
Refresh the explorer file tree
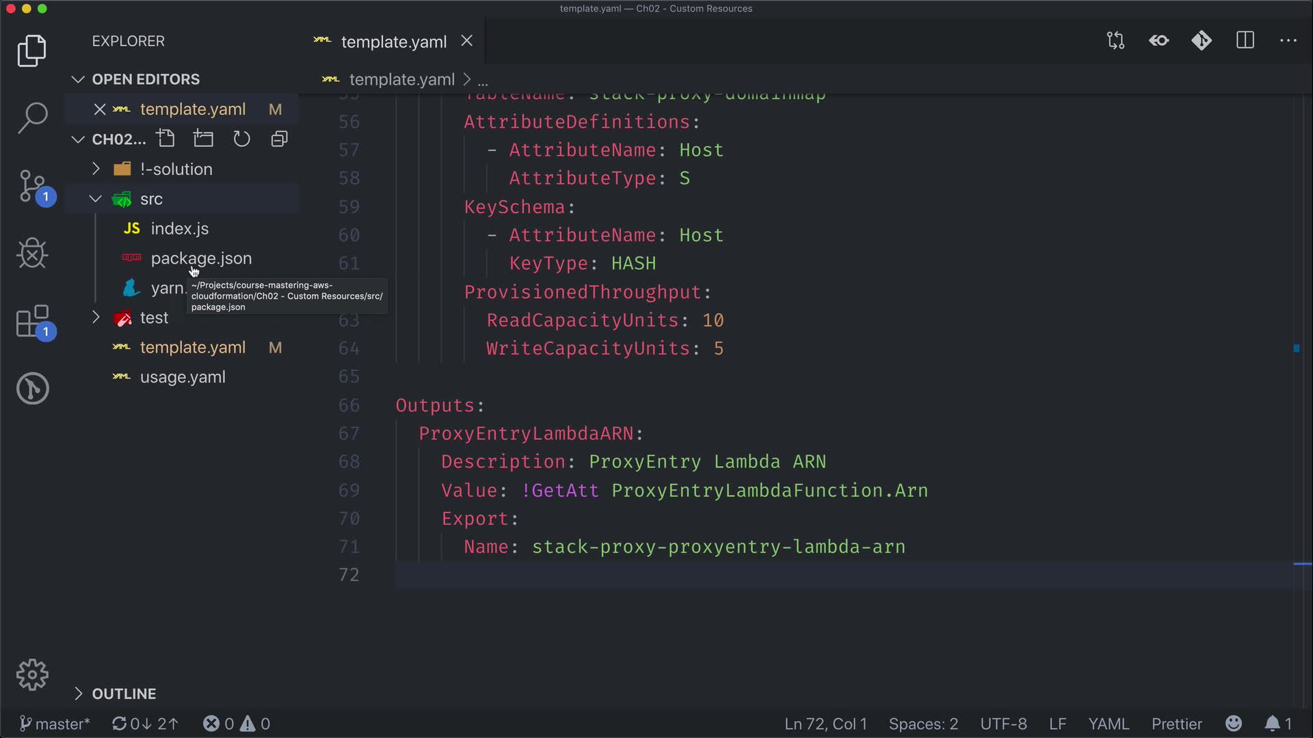coord(241,139)
